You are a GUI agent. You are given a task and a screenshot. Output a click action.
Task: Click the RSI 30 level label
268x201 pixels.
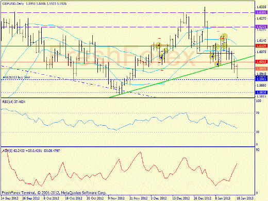pos(257,132)
